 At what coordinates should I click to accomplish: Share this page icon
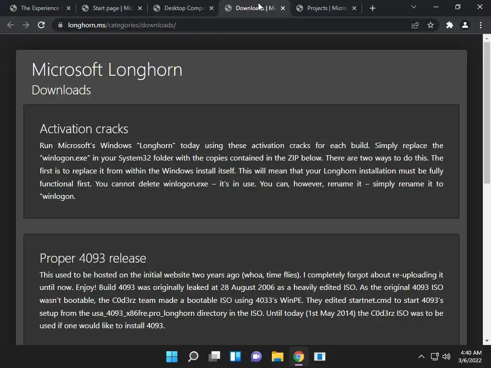pyautogui.click(x=415, y=25)
